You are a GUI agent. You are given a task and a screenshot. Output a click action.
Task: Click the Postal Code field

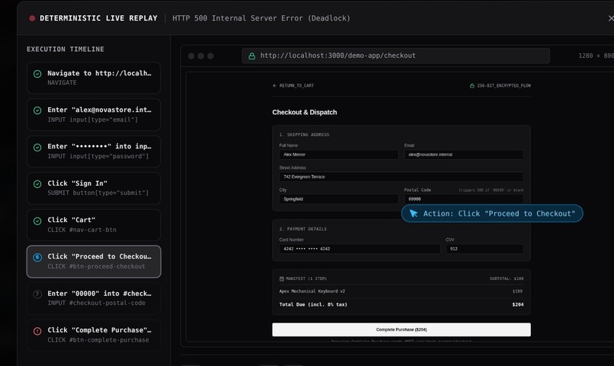(464, 199)
